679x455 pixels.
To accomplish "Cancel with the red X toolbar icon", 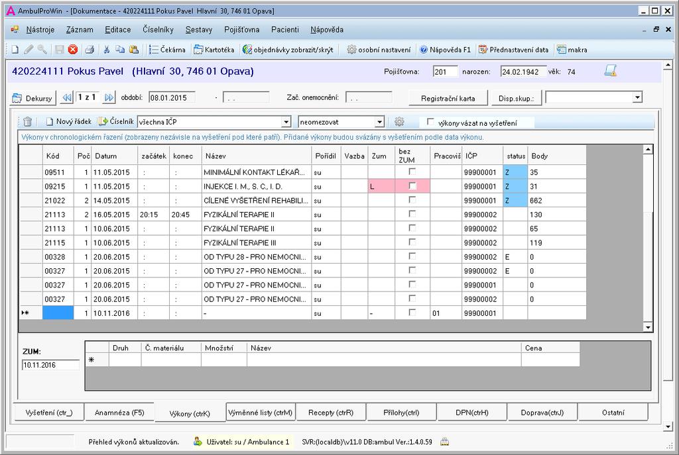I will coord(73,50).
